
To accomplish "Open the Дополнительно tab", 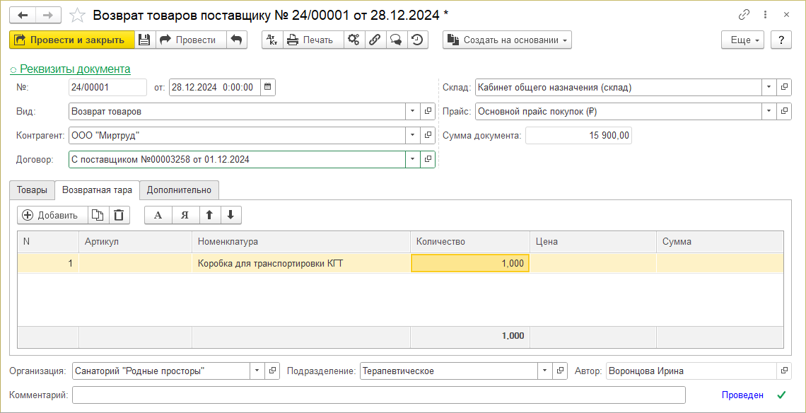I will (x=179, y=190).
